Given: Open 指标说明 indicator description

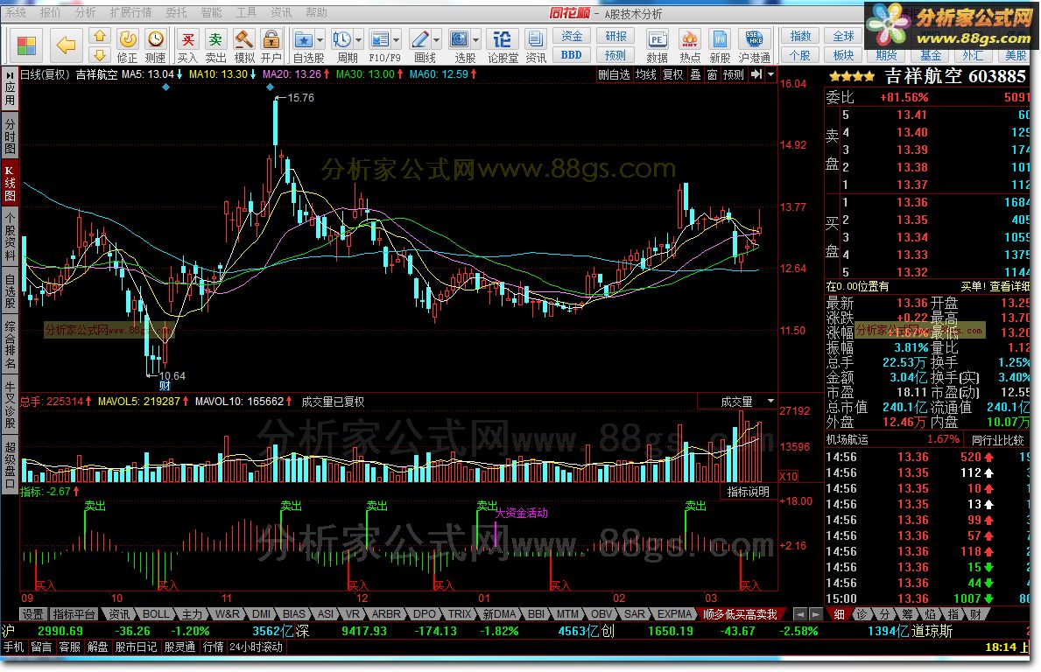Looking at the screenshot, I should pos(749,492).
